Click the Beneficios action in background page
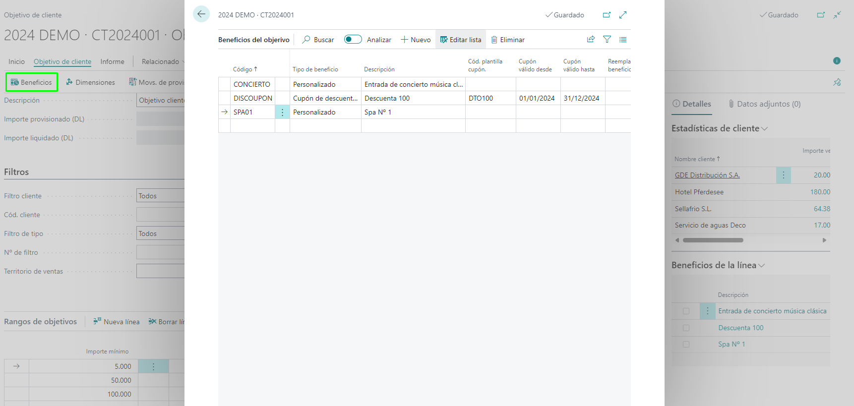The image size is (854, 406). coord(32,82)
